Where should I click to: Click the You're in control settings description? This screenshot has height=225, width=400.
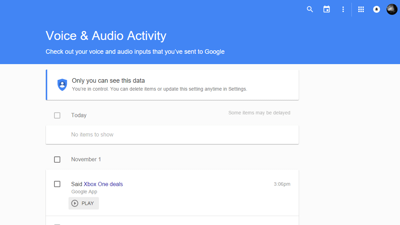tap(159, 89)
